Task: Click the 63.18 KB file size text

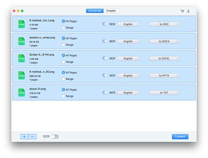Action: pyautogui.click(x=34, y=42)
